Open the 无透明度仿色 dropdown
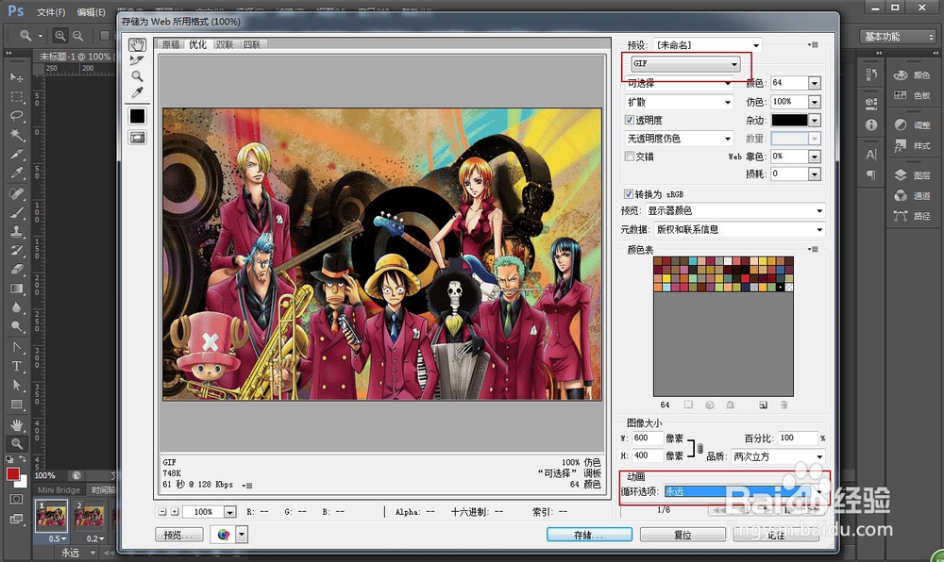 (679, 139)
